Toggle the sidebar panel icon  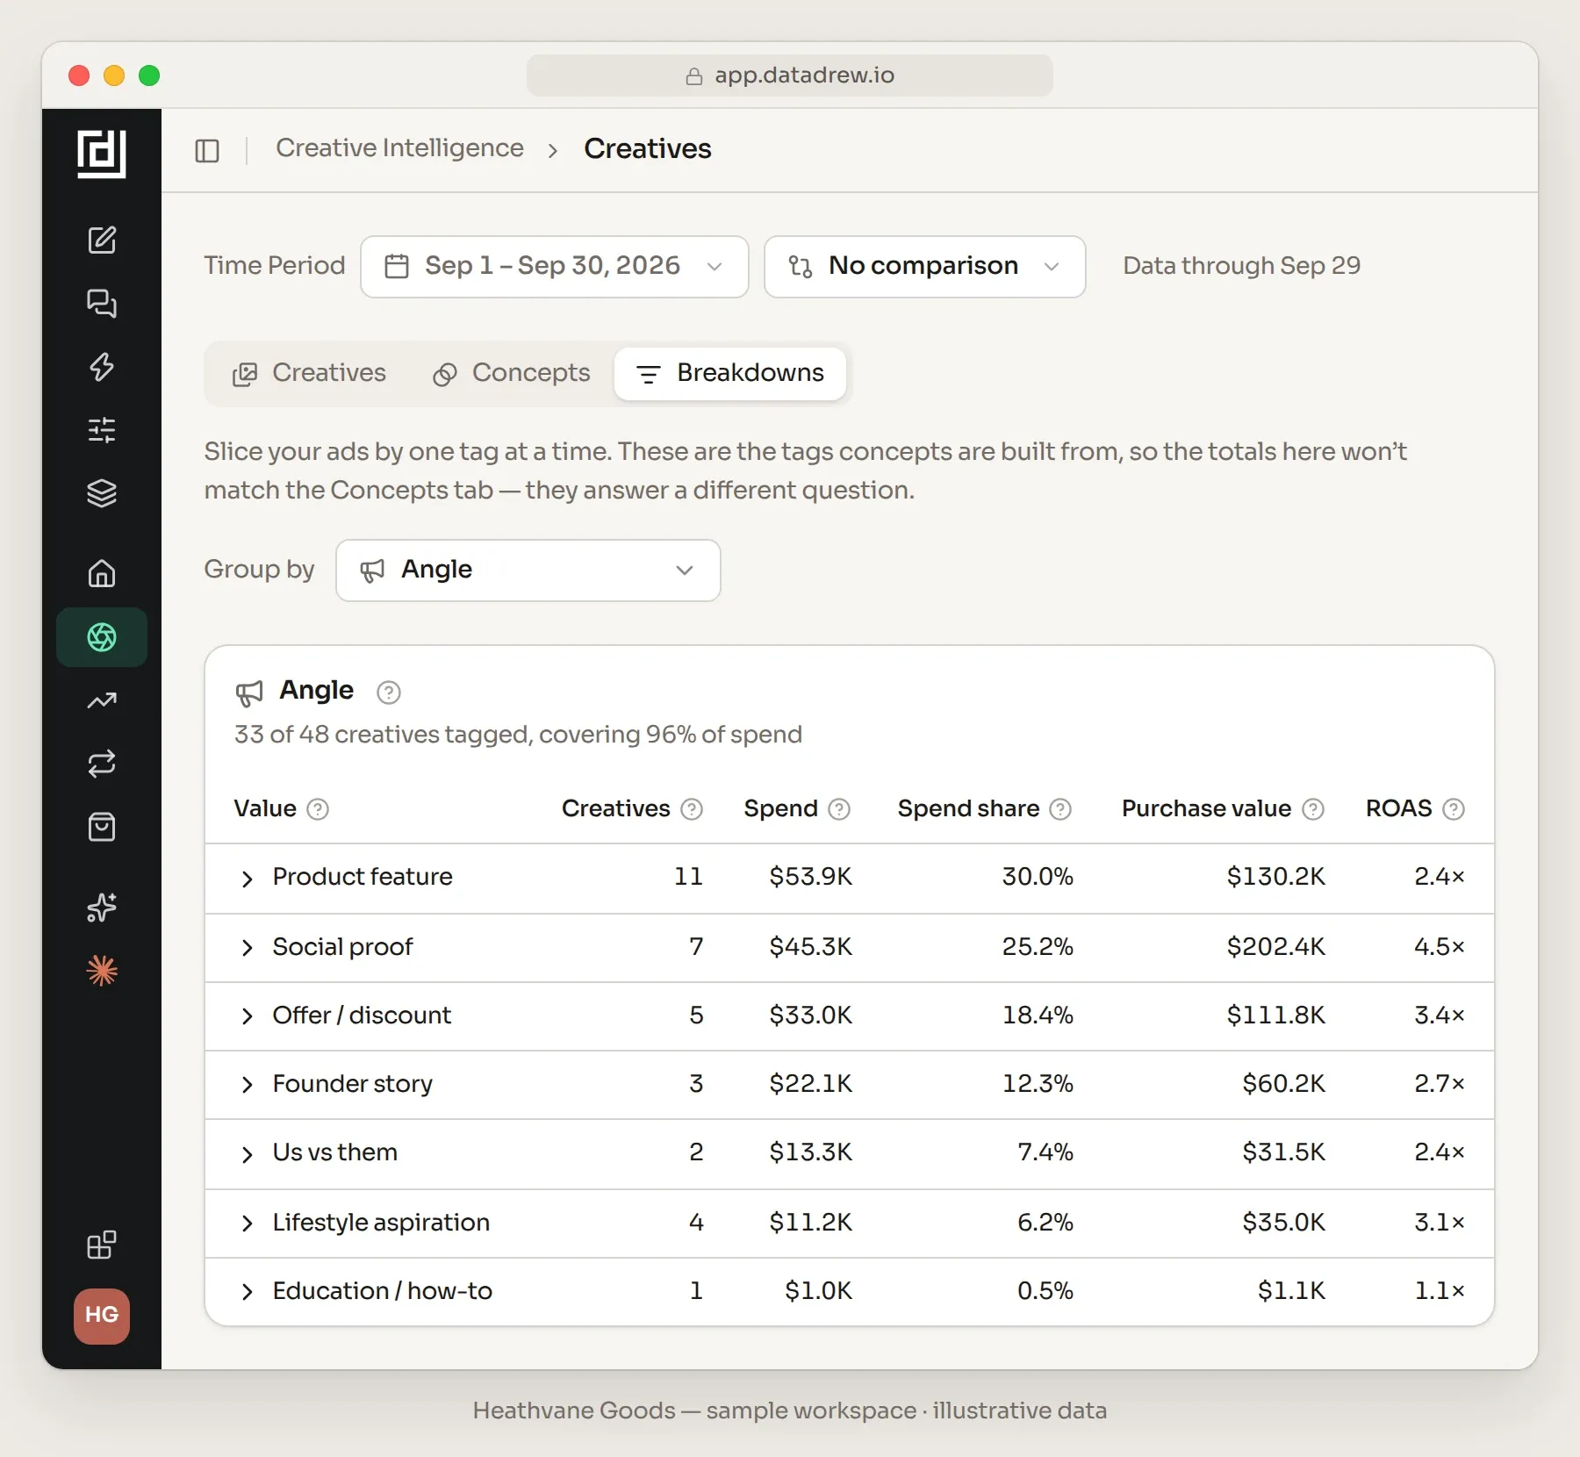pos(207,151)
